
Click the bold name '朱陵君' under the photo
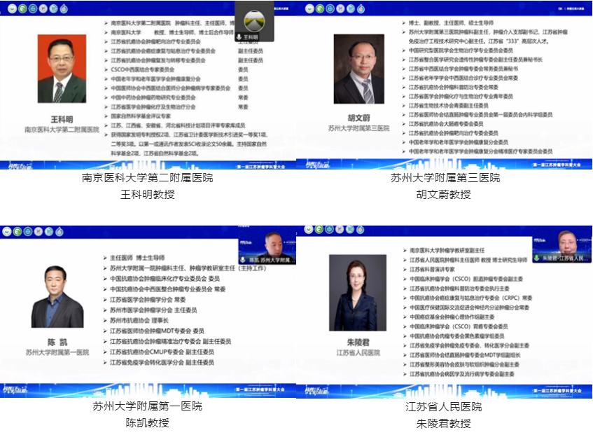(x=358, y=343)
